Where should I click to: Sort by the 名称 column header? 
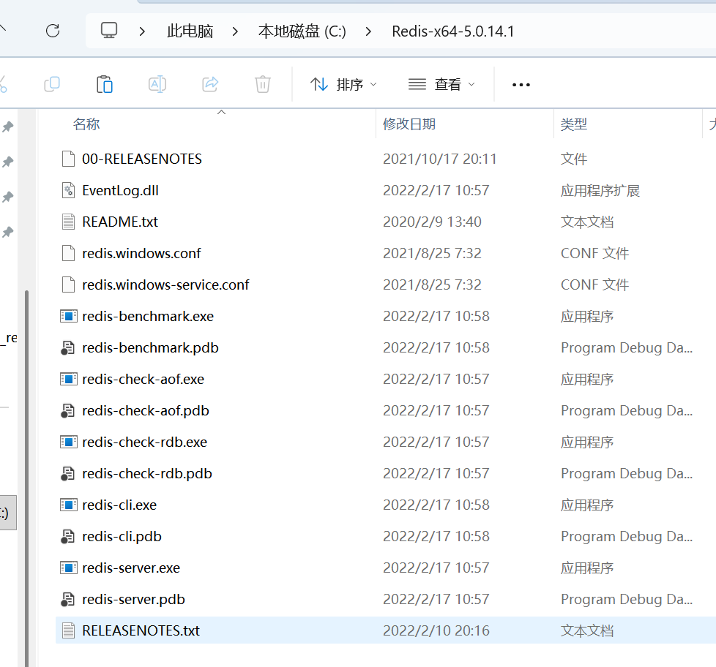[86, 124]
